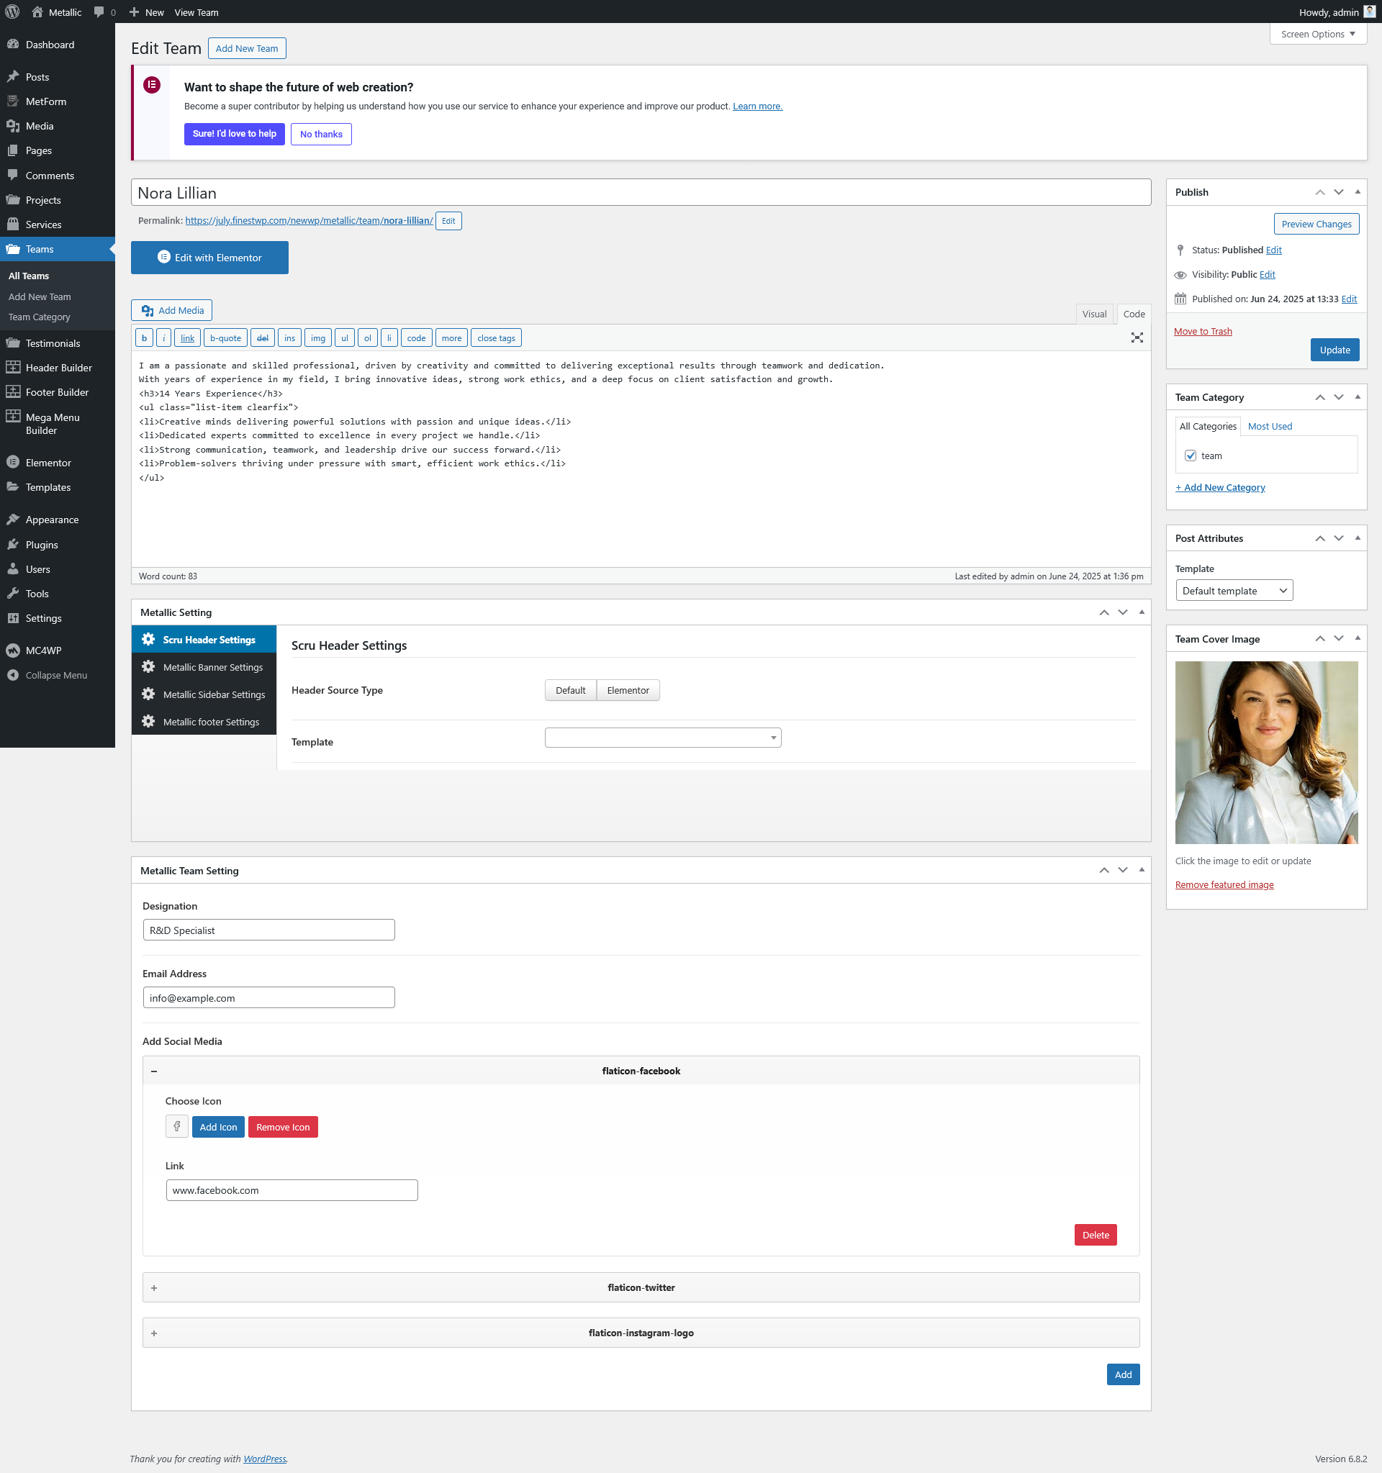This screenshot has width=1382, height=1473.
Task: Open the Default template dropdown
Action: [x=1234, y=591]
